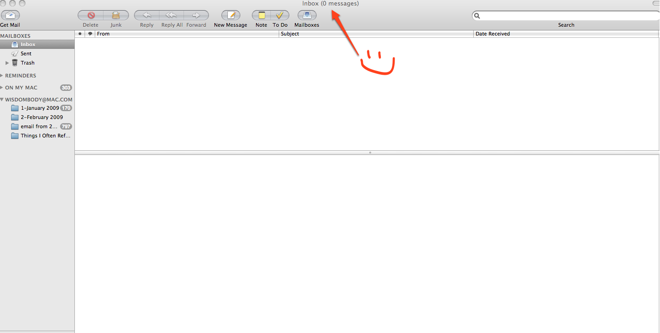Sort by Date Received column header
The height and width of the screenshot is (333, 660).
(x=565, y=34)
